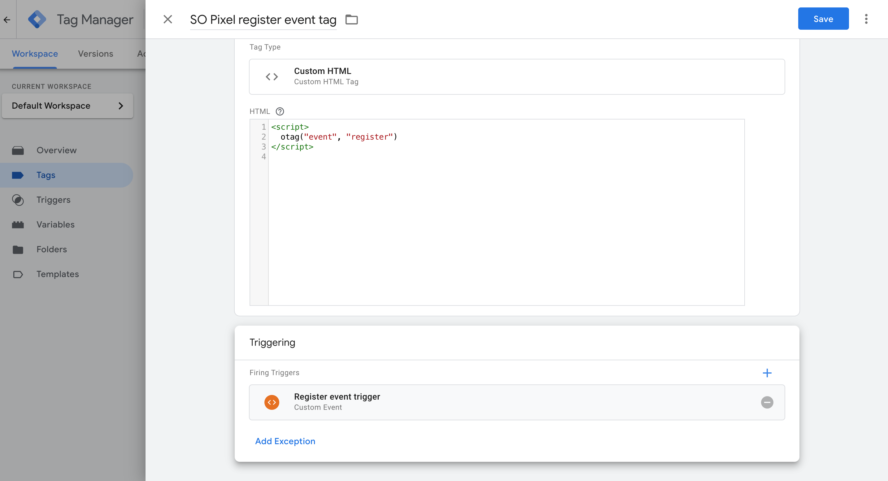Open the three-dot more actions menu
The width and height of the screenshot is (888, 481).
pyautogui.click(x=866, y=19)
